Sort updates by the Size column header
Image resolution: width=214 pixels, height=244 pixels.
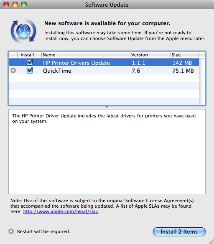click(185, 55)
